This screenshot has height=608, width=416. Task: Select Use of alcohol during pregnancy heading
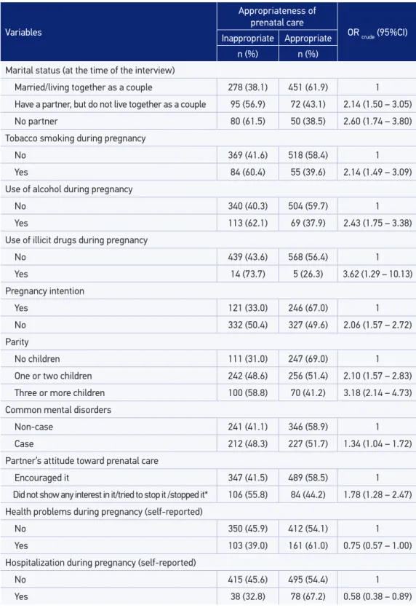click(68, 189)
